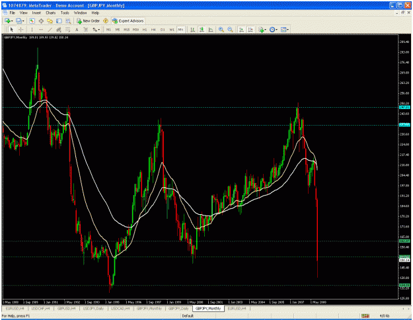413x320 pixels.
Task: Open the File menu
Action: click(12, 13)
